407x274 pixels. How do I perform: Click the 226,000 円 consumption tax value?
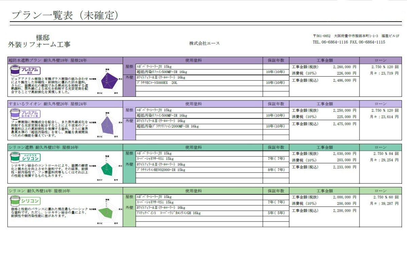click(346, 73)
